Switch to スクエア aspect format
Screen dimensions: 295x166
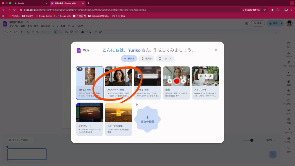(165, 59)
